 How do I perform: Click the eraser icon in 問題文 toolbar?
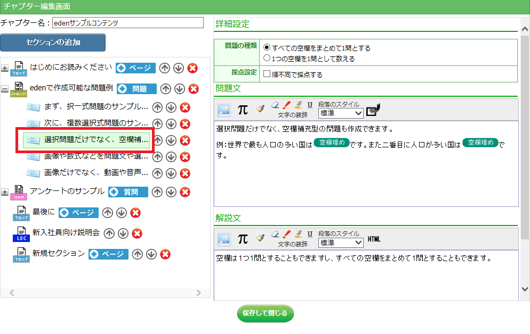275,105
